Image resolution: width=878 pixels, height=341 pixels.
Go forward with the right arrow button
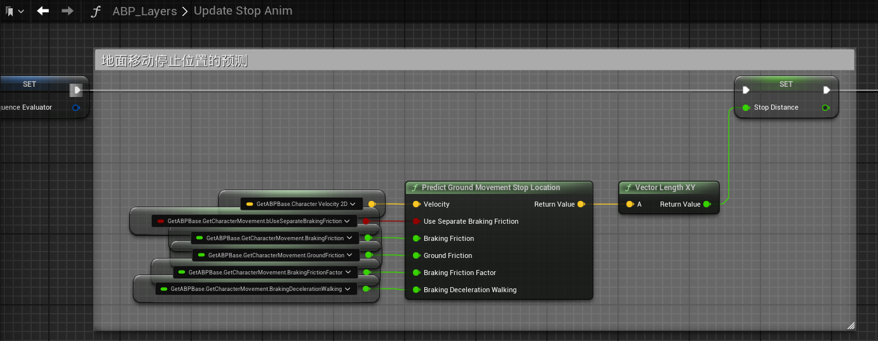pos(67,11)
